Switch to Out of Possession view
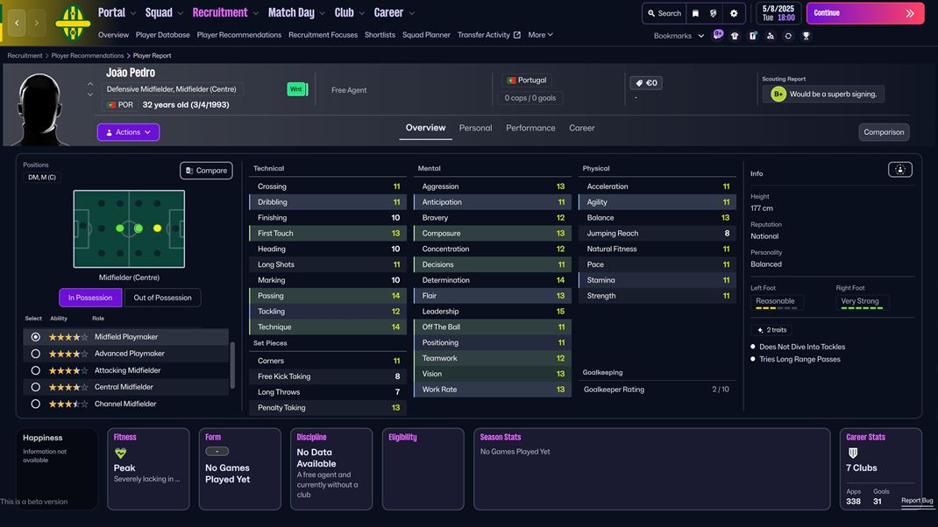 [x=163, y=297]
